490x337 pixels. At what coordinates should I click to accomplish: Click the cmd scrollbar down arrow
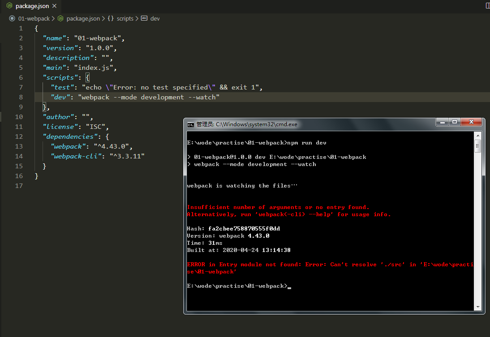click(477, 307)
